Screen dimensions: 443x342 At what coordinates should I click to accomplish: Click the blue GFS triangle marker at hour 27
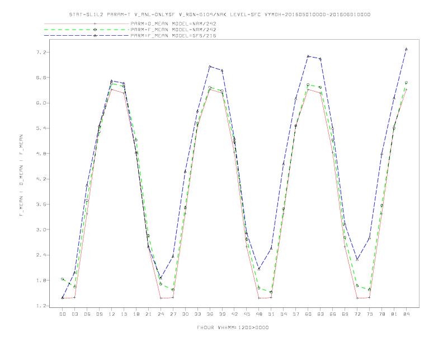point(173,256)
